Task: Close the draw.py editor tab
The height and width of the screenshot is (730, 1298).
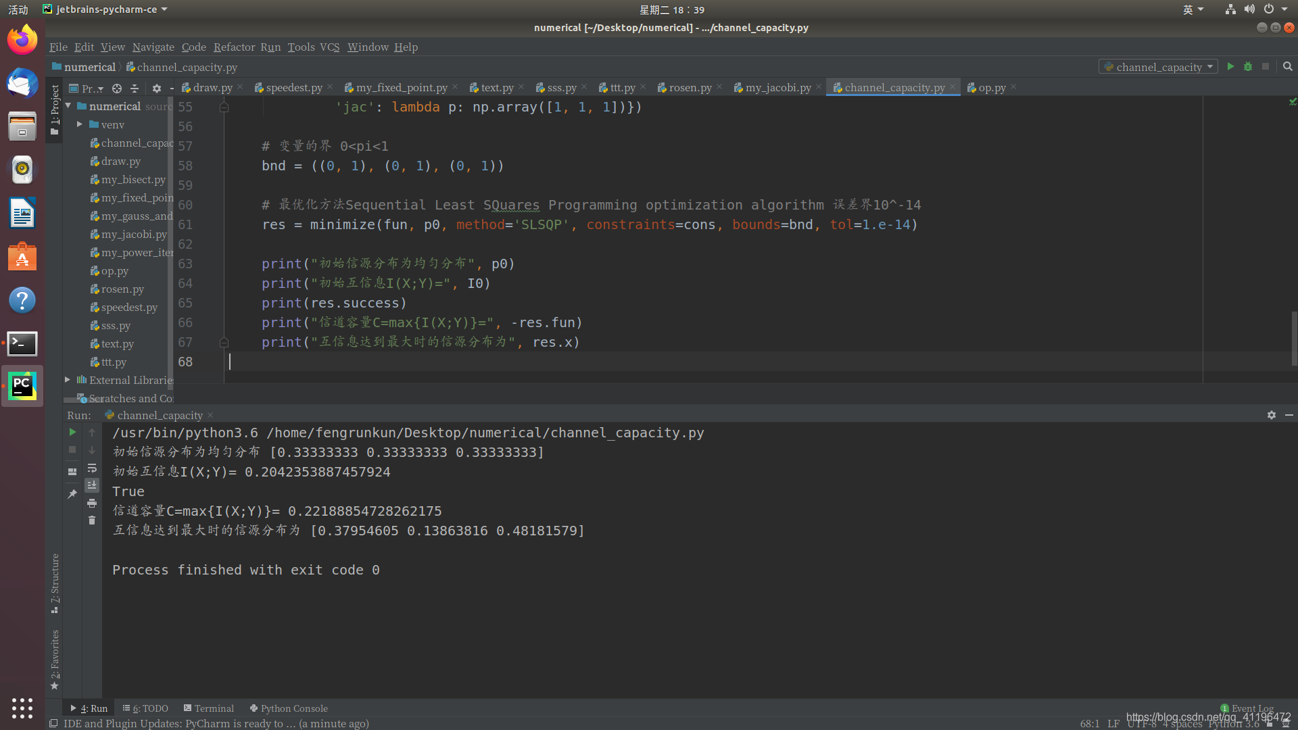Action: (x=239, y=87)
